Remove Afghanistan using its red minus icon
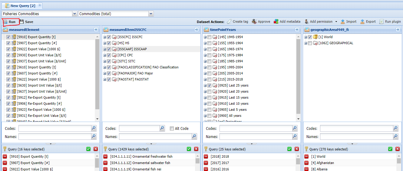The image size is (403, 171). (x=307, y=163)
